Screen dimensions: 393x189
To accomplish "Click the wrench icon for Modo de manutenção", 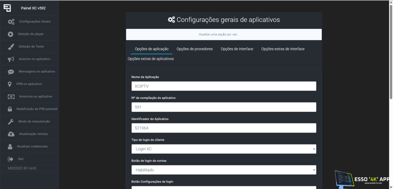I will (11, 122).
